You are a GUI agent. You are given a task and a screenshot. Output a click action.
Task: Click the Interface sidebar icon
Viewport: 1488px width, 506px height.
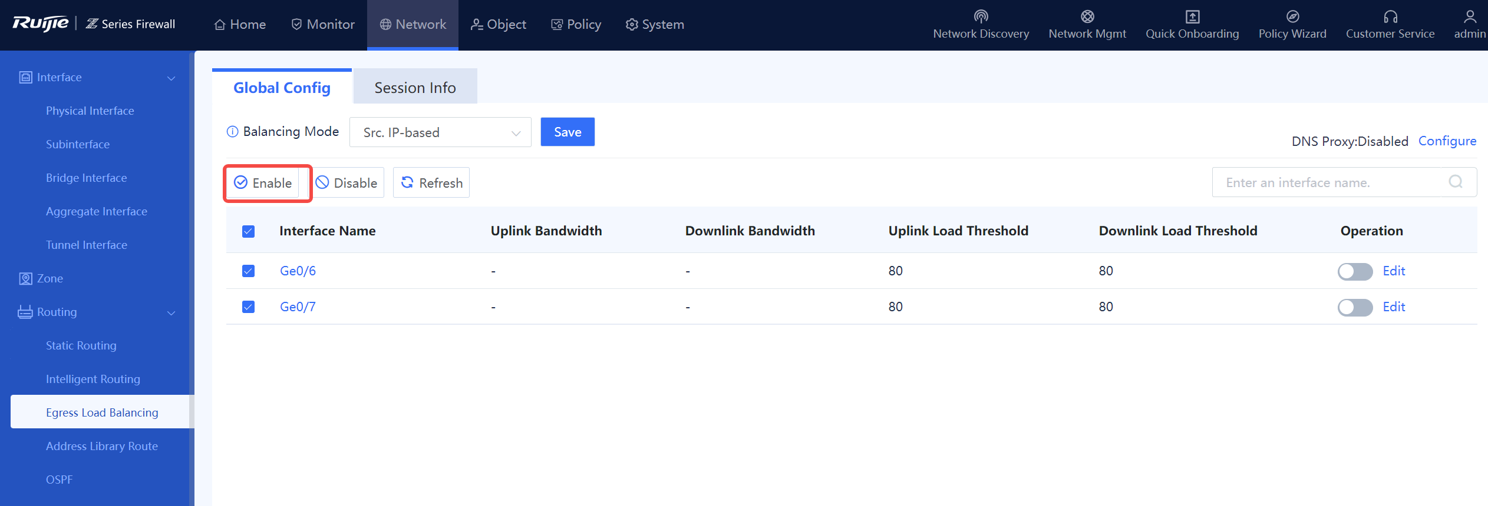pyautogui.click(x=25, y=77)
